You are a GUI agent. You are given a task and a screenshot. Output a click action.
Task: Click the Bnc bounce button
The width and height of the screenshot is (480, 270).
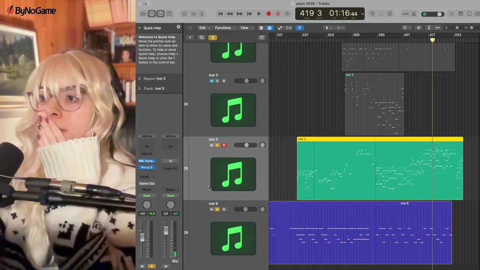(175, 261)
